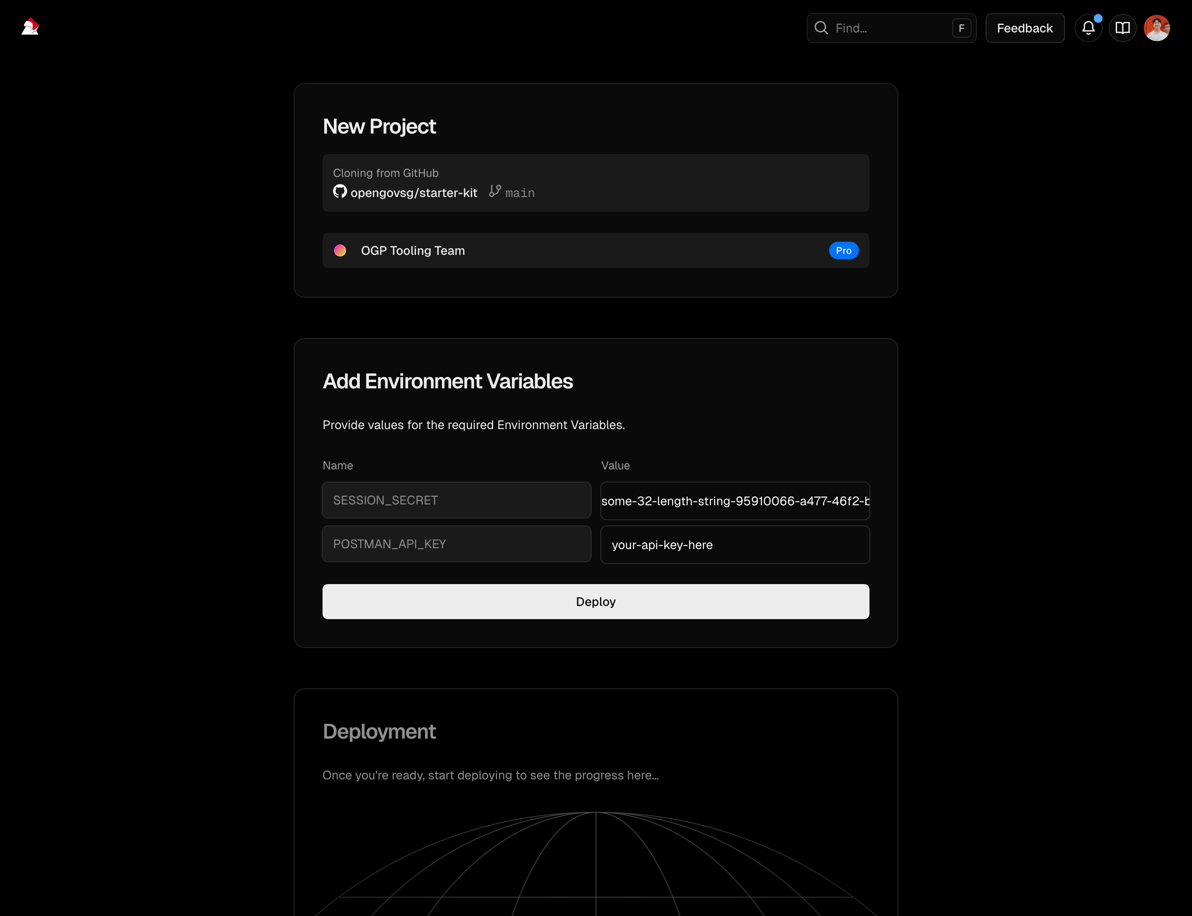
Task: Click the OGP Tooling Team gradient avatar
Action: 340,250
